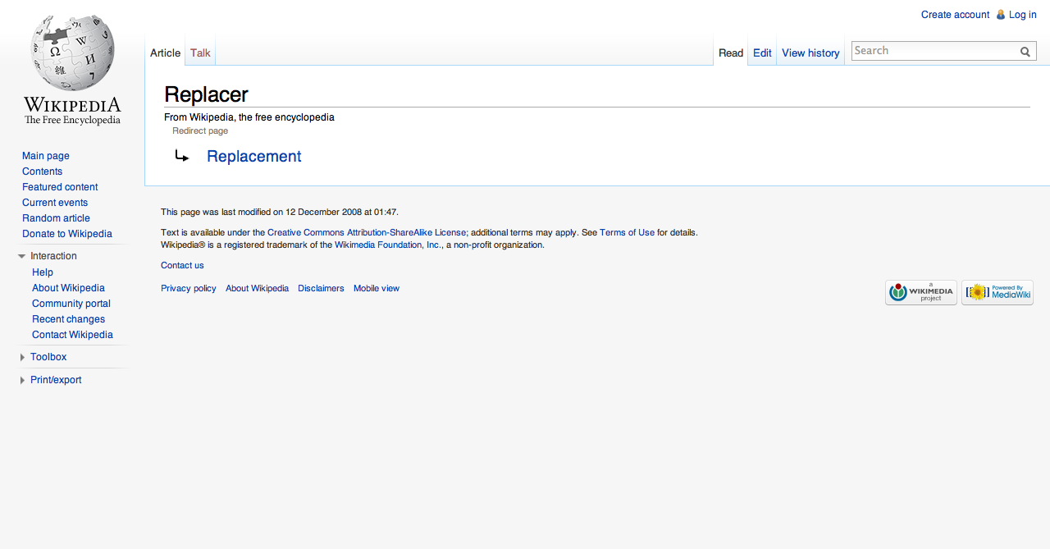The height and width of the screenshot is (549, 1050).
Task: Click the Log in link
Action: tap(1023, 15)
